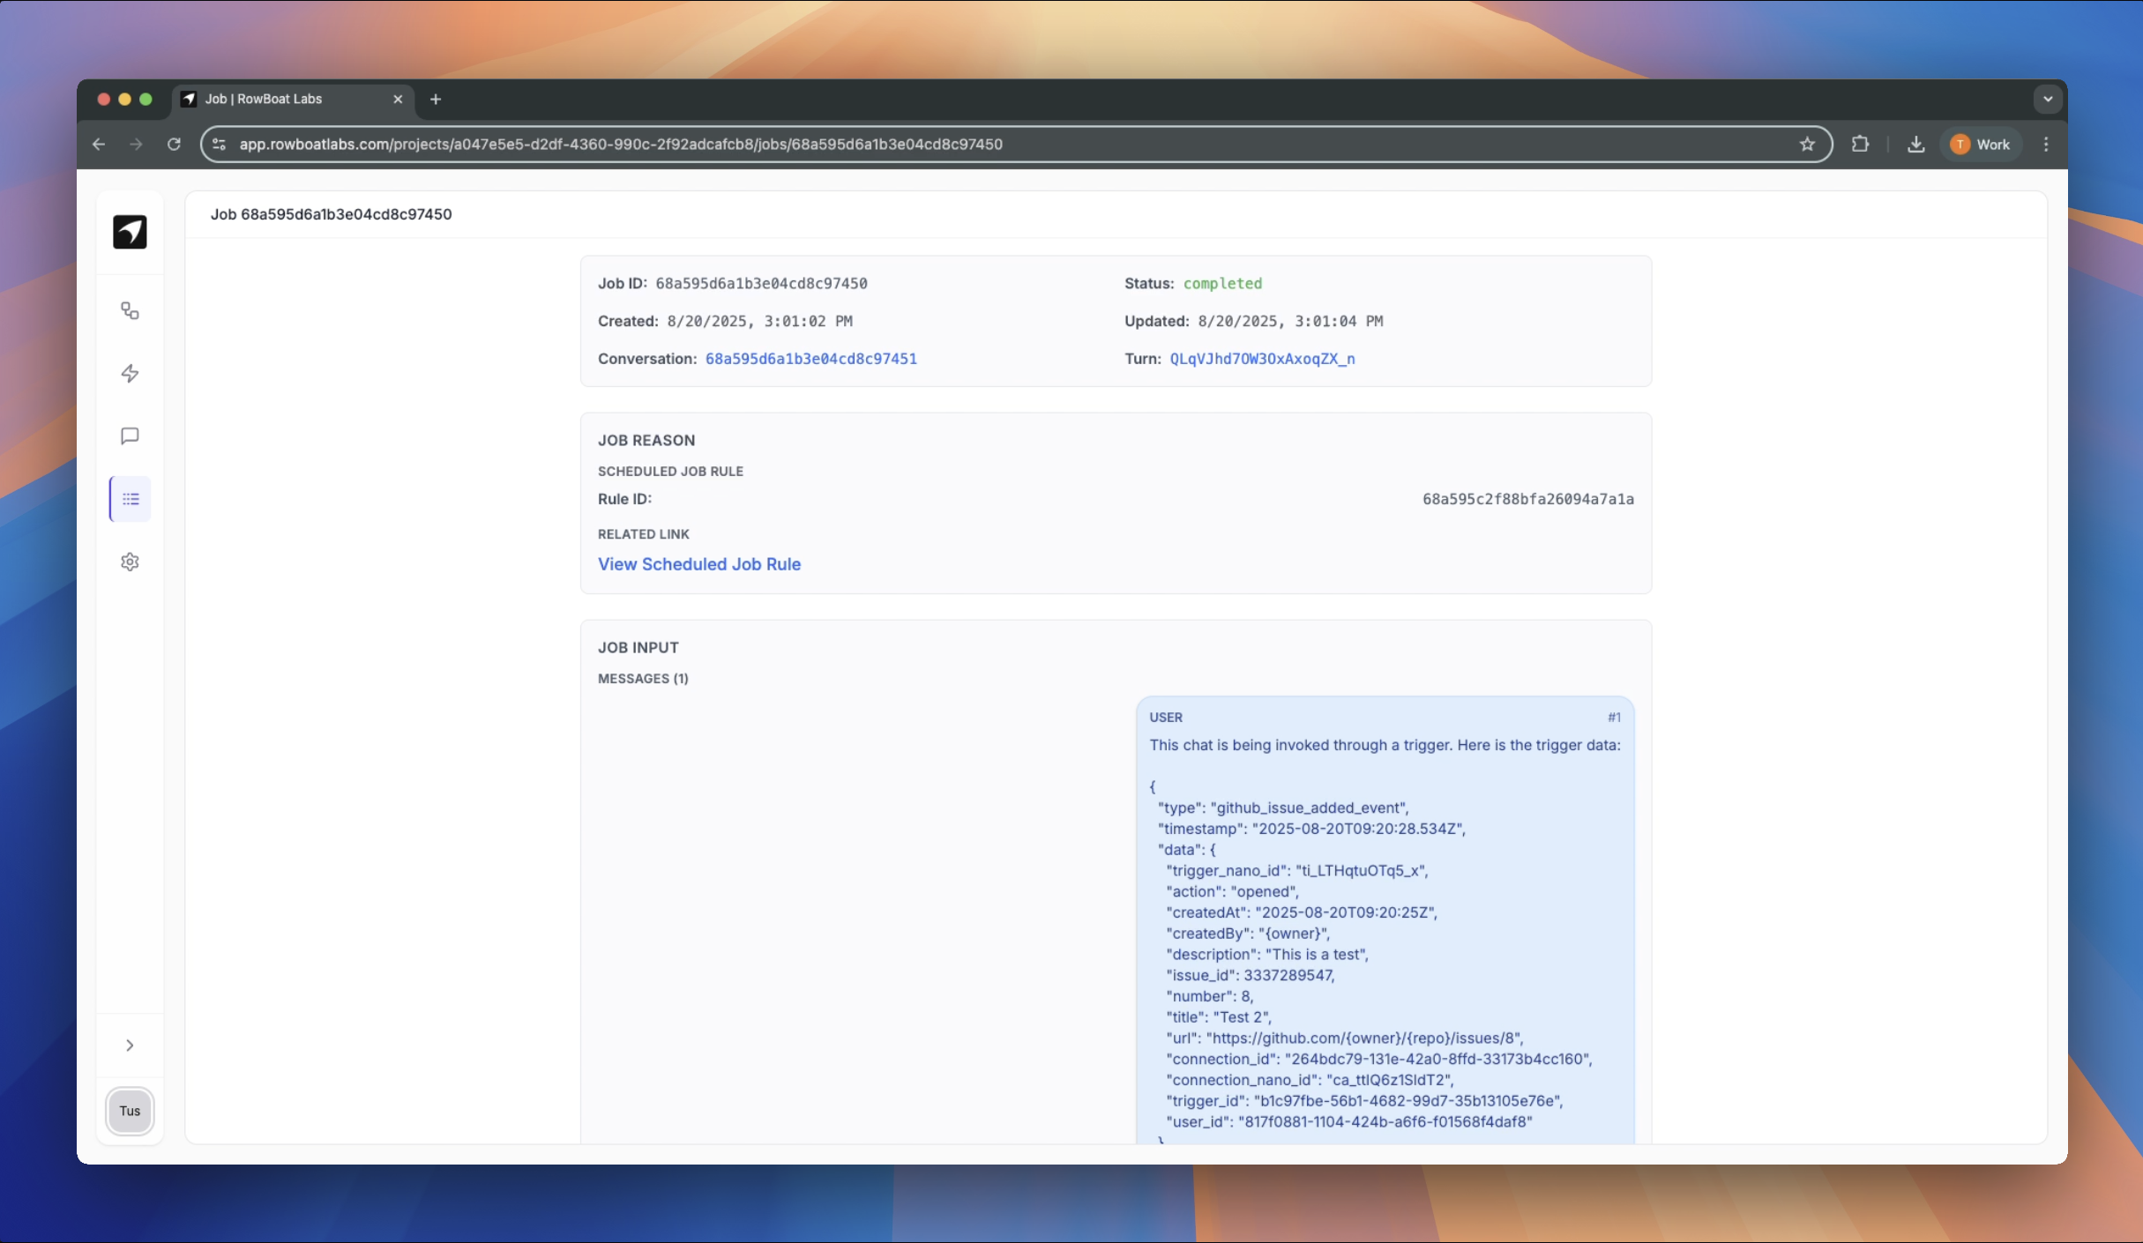The width and height of the screenshot is (2143, 1243).
Task: Bookmark page with the star icon
Action: click(x=1807, y=145)
